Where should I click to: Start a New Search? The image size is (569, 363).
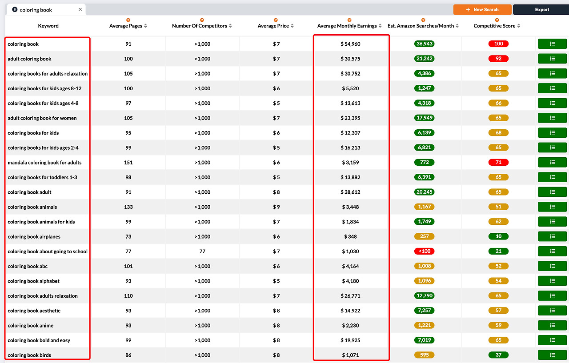[x=482, y=10]
